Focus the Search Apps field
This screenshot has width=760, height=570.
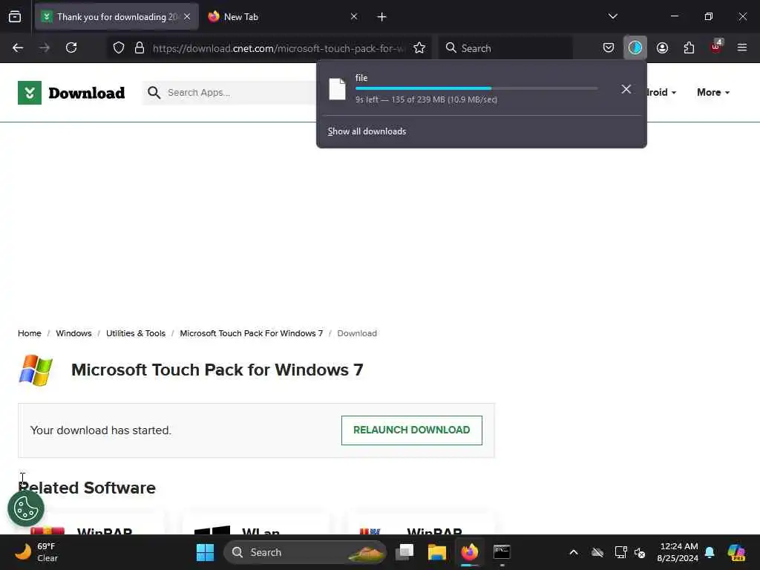coord(230,93)
